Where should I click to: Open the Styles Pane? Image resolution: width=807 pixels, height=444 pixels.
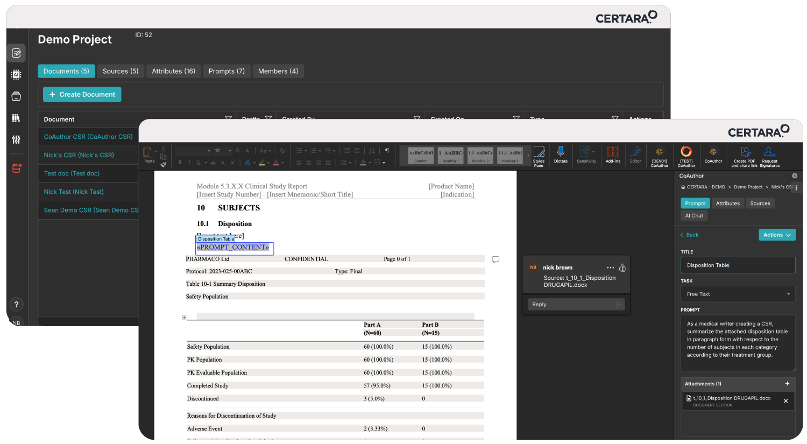[539, 156]
